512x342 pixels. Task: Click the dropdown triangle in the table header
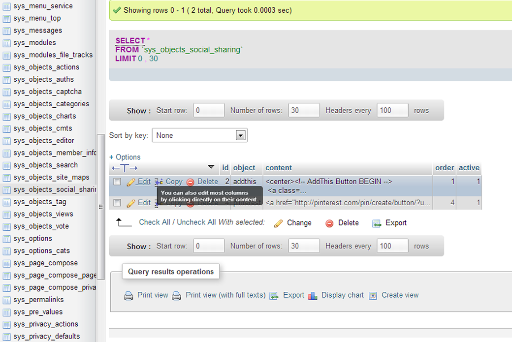(x=211, y=167)
